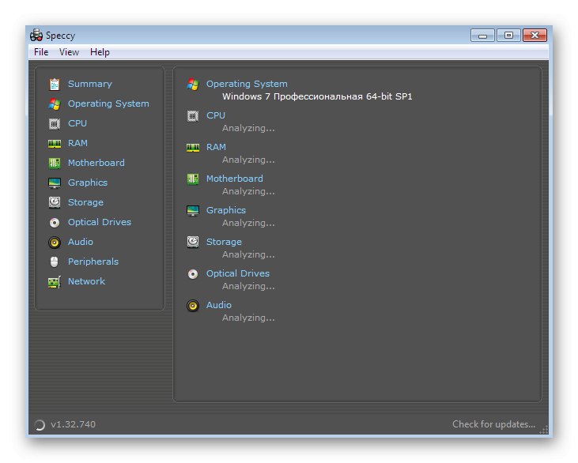The width and height of the screenshot is (578, 463).
Task: Click the Speccy window title text
Action: tap(60, 36)
